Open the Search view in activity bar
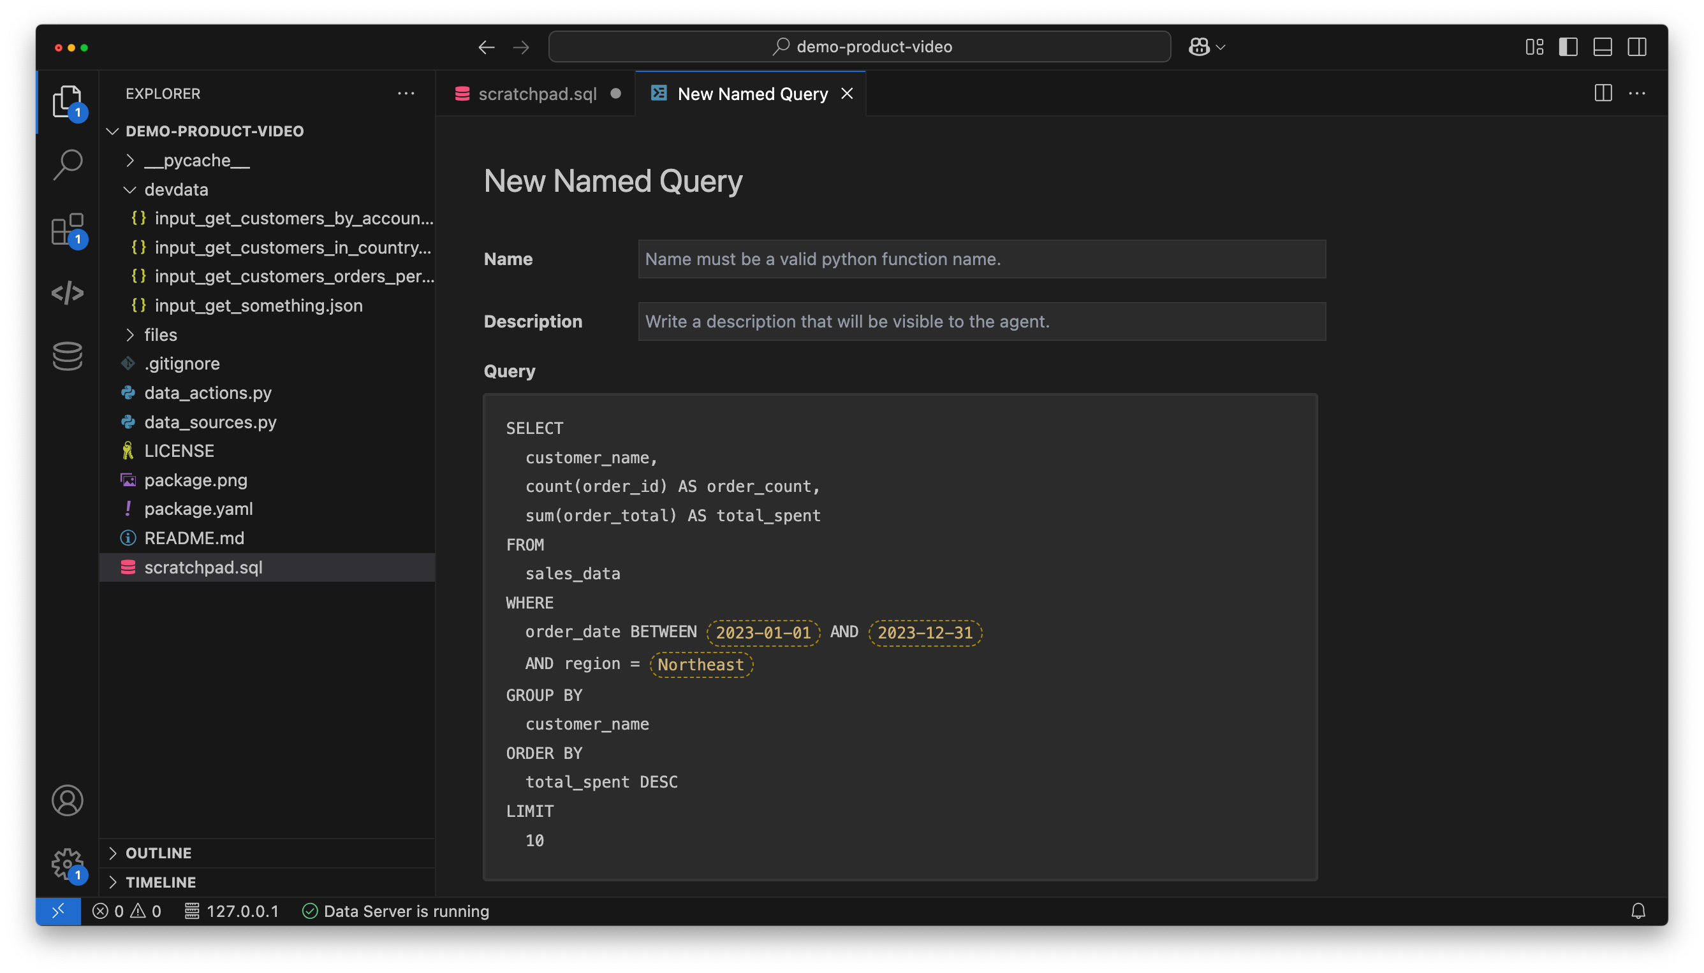The width and height of the screenshot is (1704, 973). (68, 164)
